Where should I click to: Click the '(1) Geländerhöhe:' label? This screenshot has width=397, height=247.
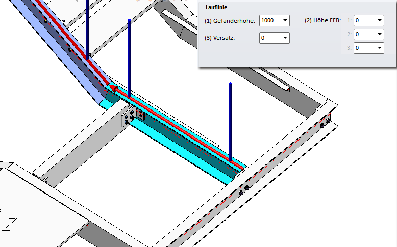tap(230, 21)
